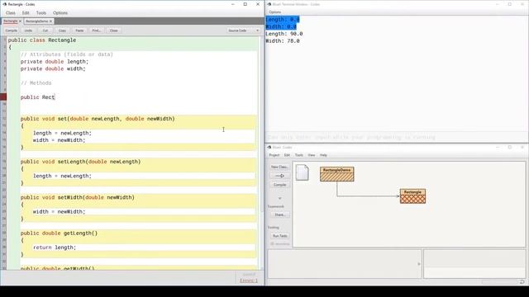Screen dimensions: 529x297
Task: Click the Close toolbar button in editor
Action: pos(114,31)
